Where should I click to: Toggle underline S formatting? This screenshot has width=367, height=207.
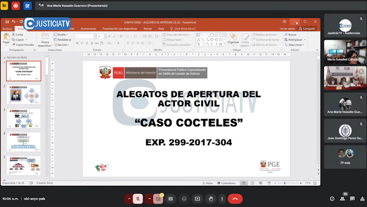click(x=87, y=43)
